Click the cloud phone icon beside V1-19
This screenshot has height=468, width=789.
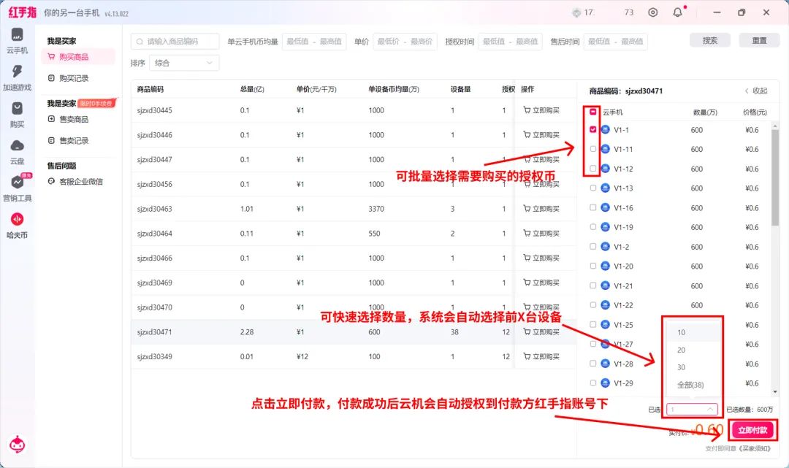click(606, 227)
